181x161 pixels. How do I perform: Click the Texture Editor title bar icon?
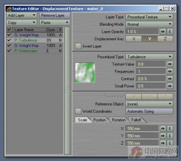(x=9, y=9)
